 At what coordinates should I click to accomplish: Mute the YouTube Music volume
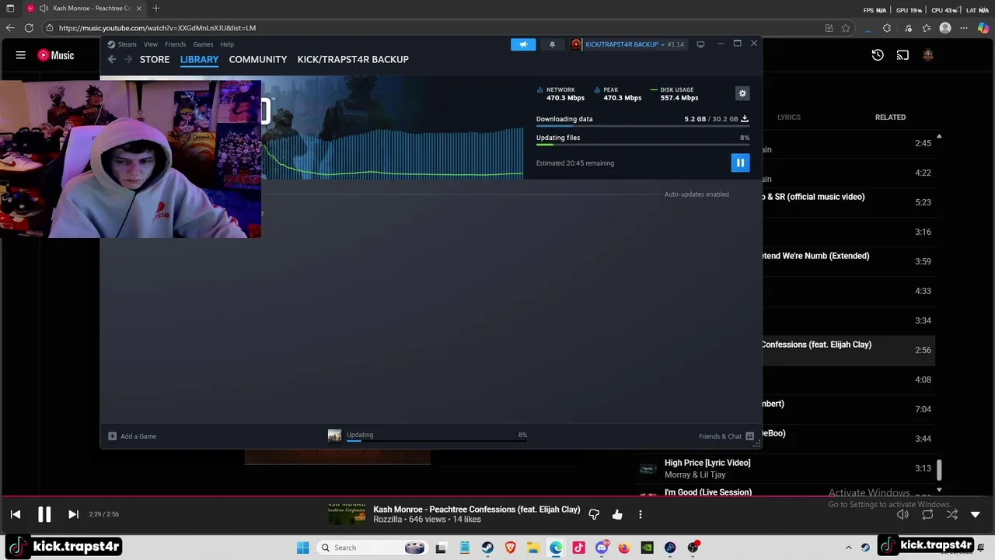pos(902,514)
